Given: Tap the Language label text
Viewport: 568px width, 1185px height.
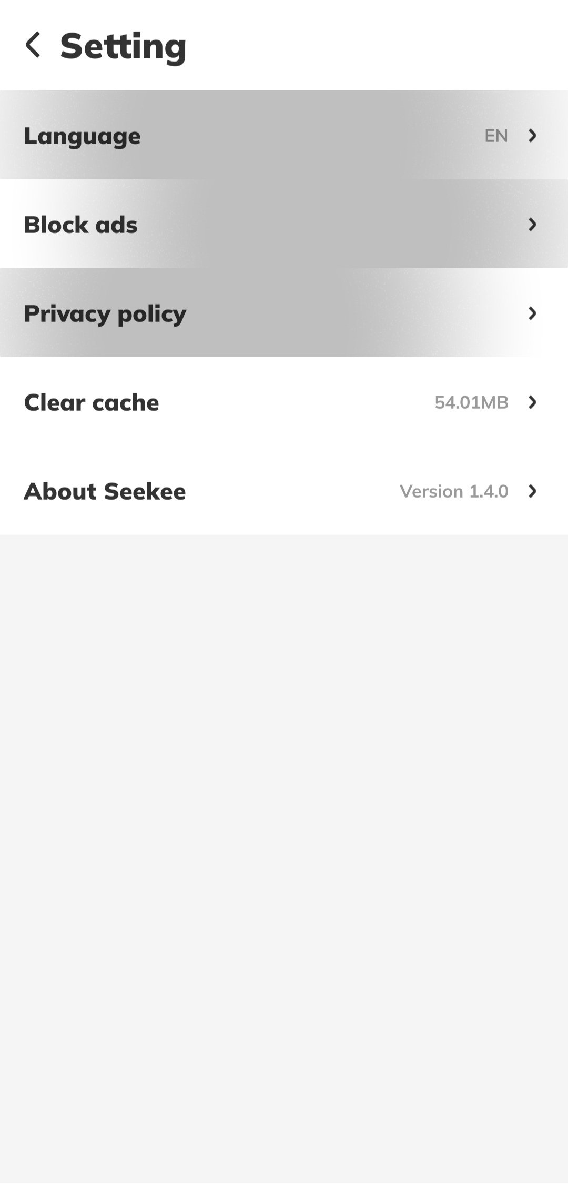Looking at the screenshot, I should coord(82,136).
